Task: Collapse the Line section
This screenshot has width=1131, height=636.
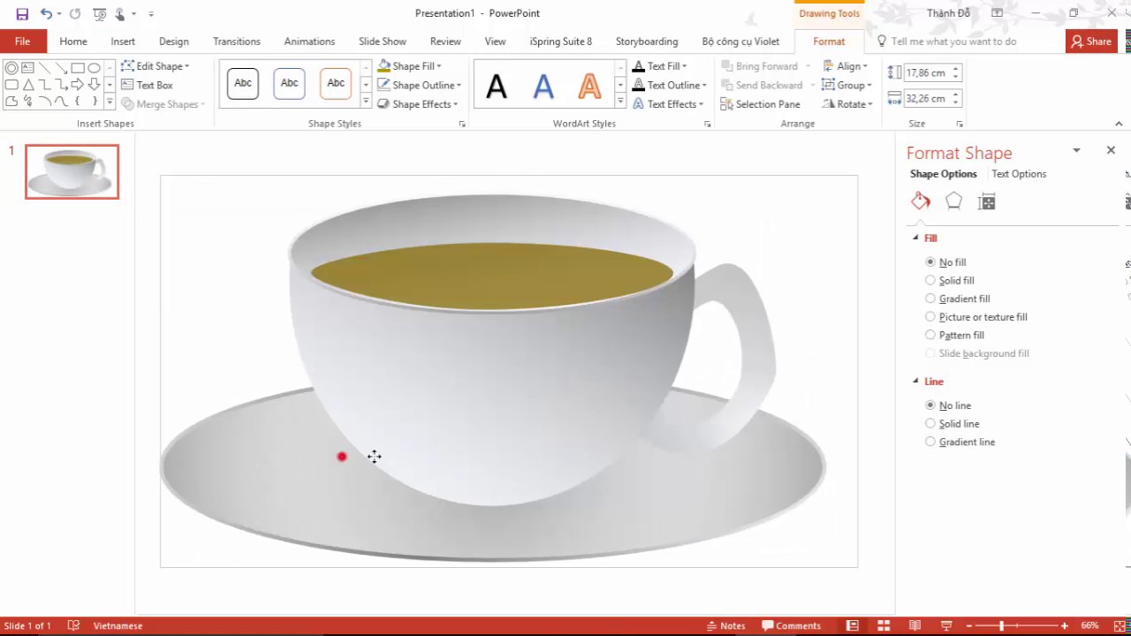Action: pos(915,382)
